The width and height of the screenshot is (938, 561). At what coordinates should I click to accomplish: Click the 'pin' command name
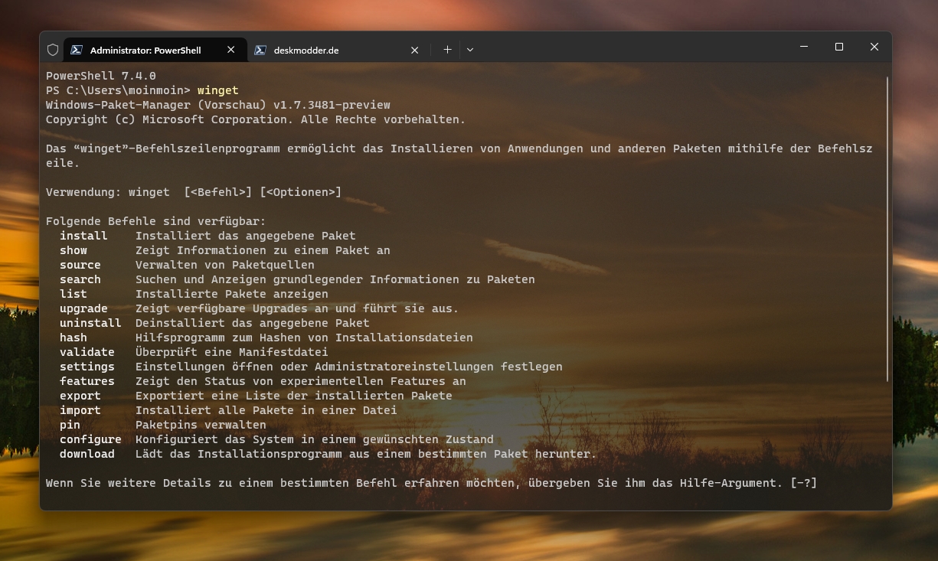pyautogui.click(x=70, y=425)
